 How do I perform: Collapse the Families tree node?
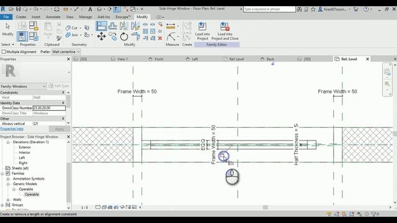pos(2,173)
